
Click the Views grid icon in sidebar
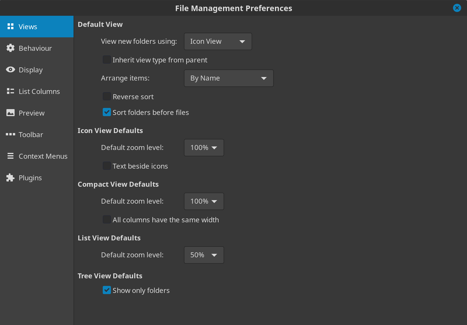coord(11,27)
